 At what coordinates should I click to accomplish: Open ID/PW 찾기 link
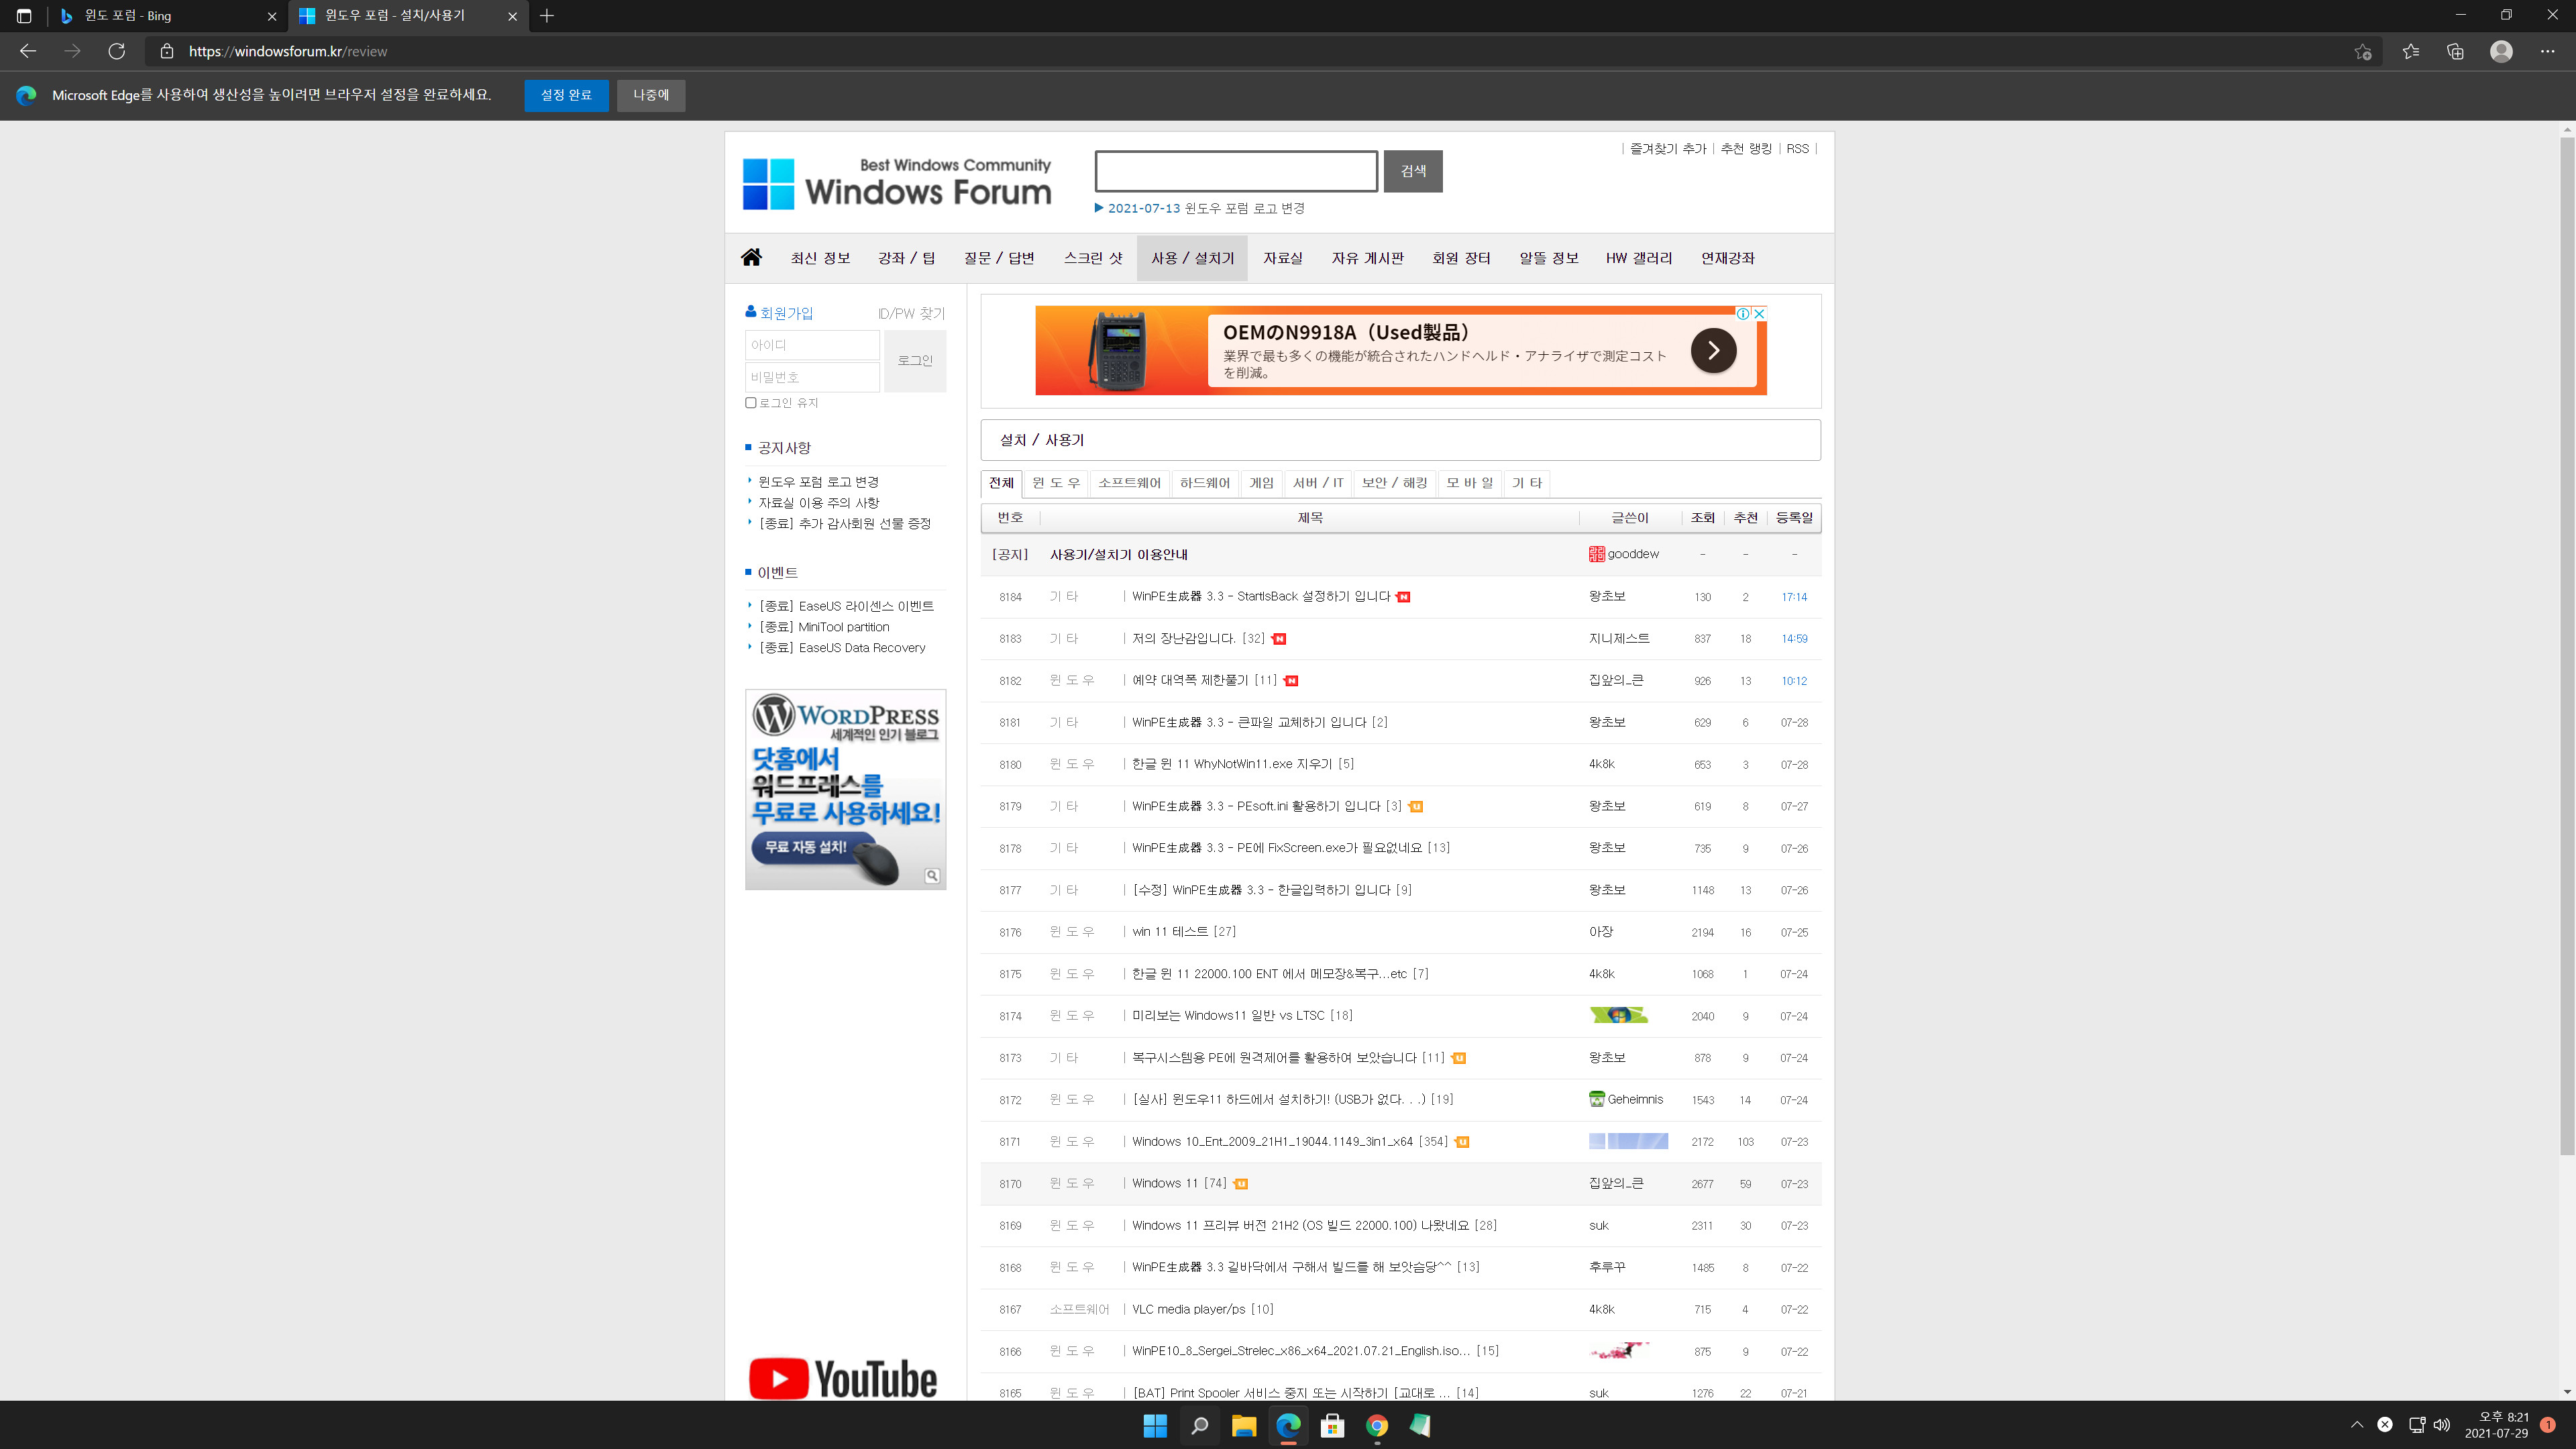point(911,313)
